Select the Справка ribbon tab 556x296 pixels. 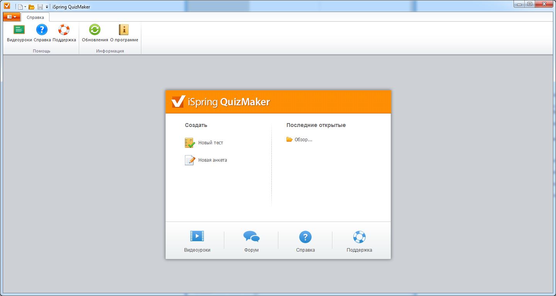click(35, 17)
